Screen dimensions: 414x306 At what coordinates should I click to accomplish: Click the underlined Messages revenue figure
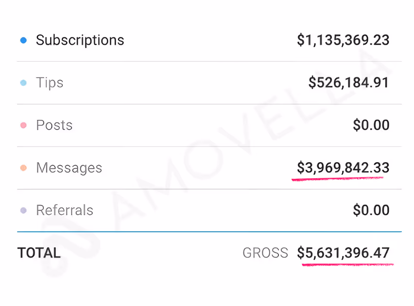click(x=343, y=168)
